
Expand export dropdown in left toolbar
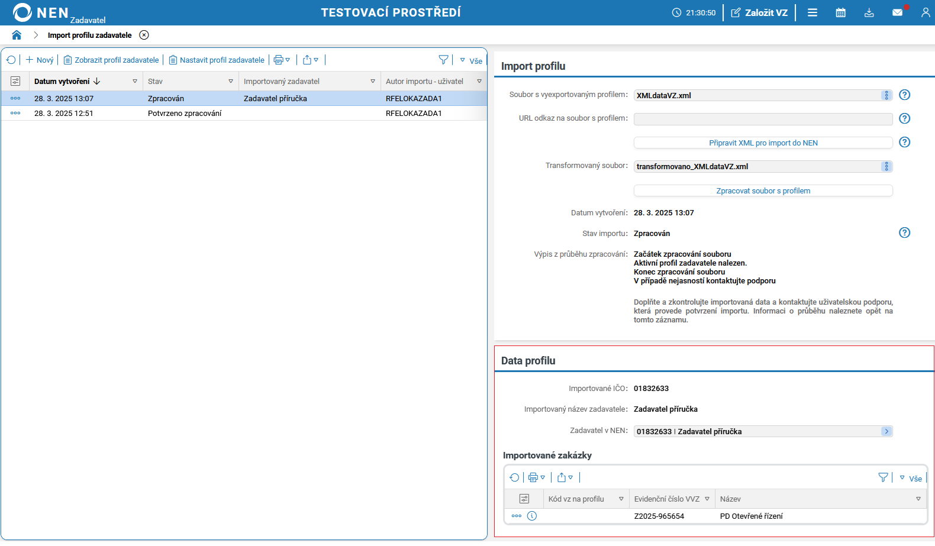[311, 60]
